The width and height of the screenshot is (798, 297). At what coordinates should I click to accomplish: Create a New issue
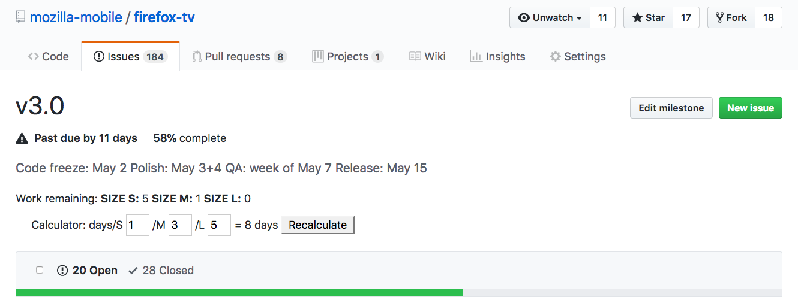point(751,108)
